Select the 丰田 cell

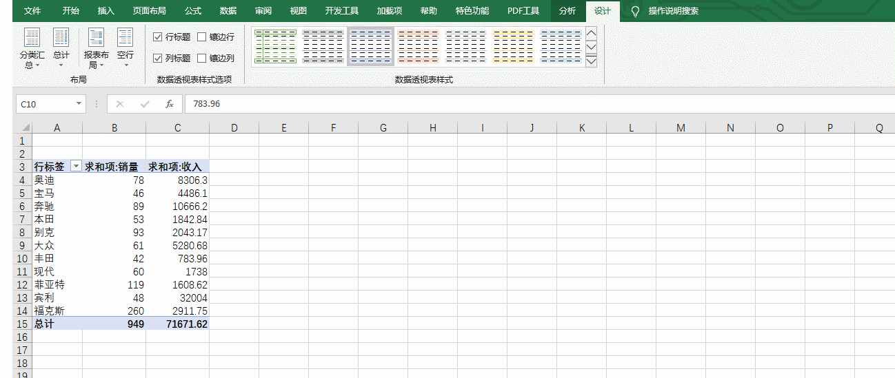57,258
